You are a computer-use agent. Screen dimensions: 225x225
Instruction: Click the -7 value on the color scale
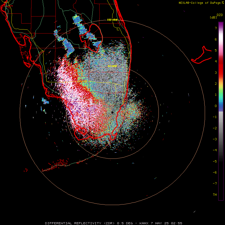[x=215, y=183]
